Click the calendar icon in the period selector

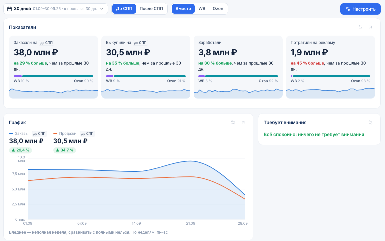tap(10, 9)
